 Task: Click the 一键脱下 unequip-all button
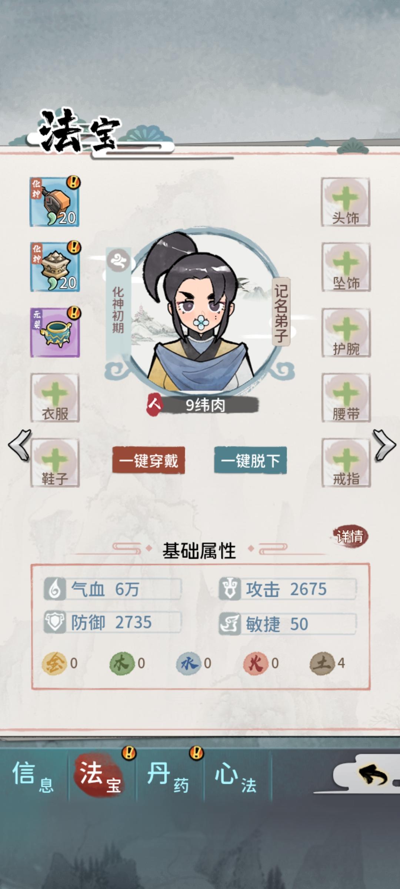coord(250,460)
